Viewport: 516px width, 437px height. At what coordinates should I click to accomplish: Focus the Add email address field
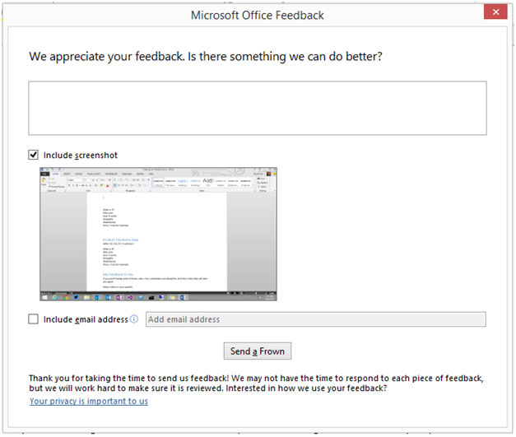[x=315, y=319]
